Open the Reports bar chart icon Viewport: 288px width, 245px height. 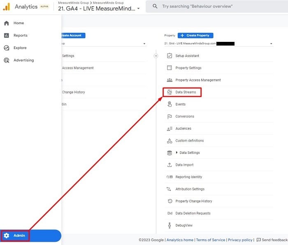tap(7, 35)
